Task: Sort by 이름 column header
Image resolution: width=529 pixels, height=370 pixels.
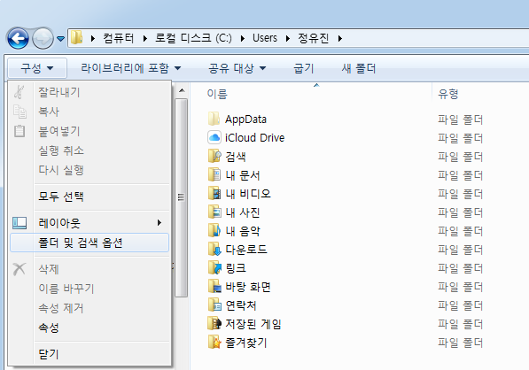Action: pos(217,94)
